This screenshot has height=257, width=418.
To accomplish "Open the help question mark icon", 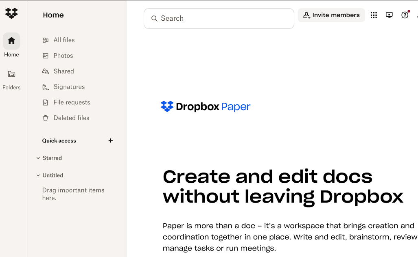I will 405,15.
